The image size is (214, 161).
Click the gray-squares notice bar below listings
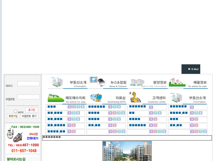(x=127, y=138)
